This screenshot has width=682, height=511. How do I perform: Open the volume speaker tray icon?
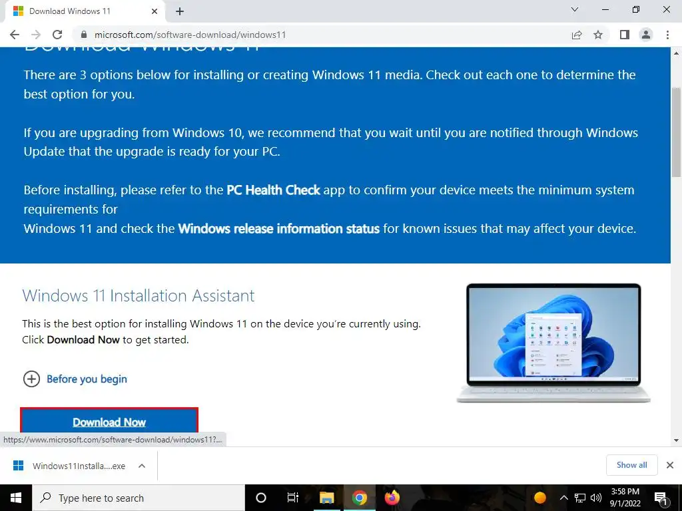click(596, 498)
